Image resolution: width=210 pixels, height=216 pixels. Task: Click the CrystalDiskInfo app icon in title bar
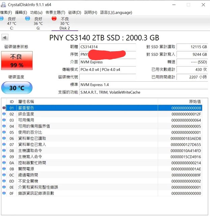click(4, 5)
